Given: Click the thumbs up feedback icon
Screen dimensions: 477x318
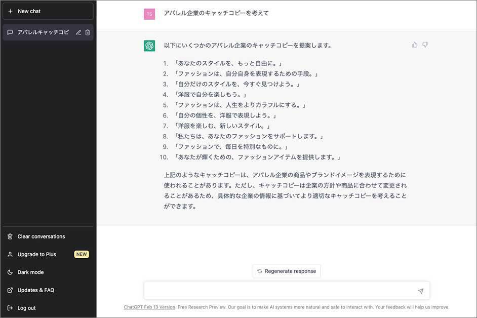Looking at the screenshot, I should click(415, 45).
